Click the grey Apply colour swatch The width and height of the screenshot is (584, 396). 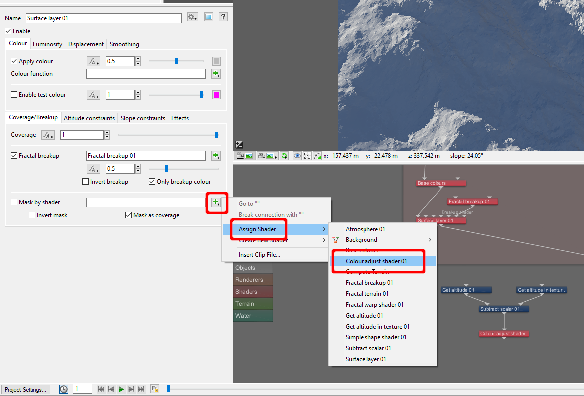(217, 61)
